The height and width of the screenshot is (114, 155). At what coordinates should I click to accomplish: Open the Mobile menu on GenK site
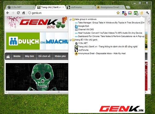coord(17,56)
